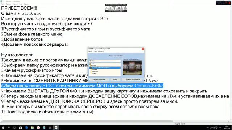This screenshot has width=232, height=130.
Task: Open the clapperboard video app taskbar icon
Action: tap(50, 127)
